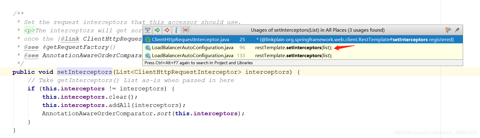480x138 pixels.
Task: Toggle the pink 'm' filter icon
Action: [186, 30]
